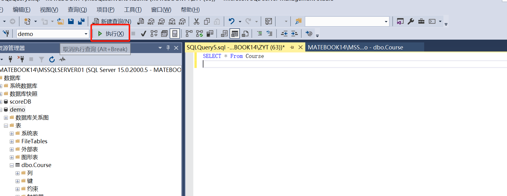The width and height of the screenshot is (507, 196).
Task: Select the scoreDB database node
Action: point(20,102)
